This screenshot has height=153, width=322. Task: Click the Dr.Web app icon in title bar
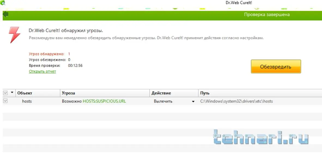[3, 2]
